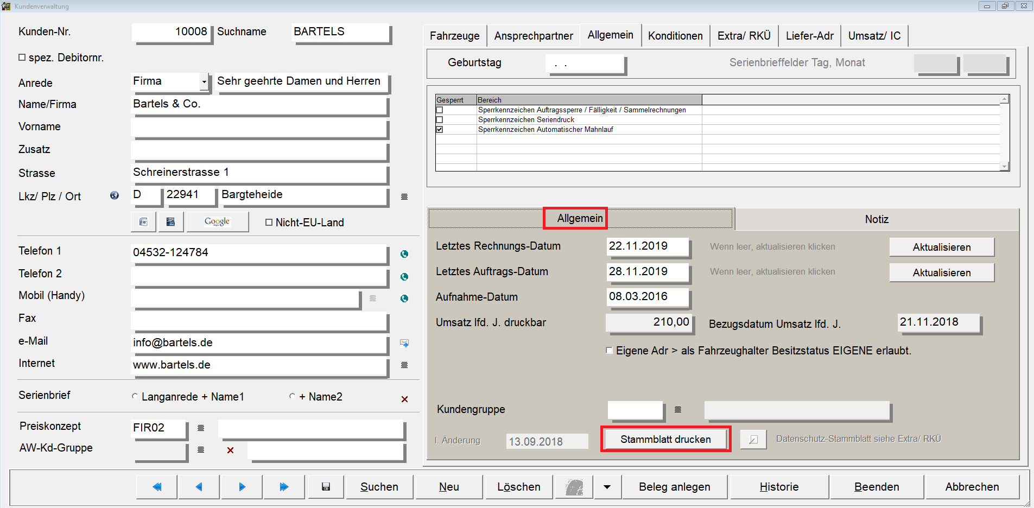Print the Stammblatt

665,439
